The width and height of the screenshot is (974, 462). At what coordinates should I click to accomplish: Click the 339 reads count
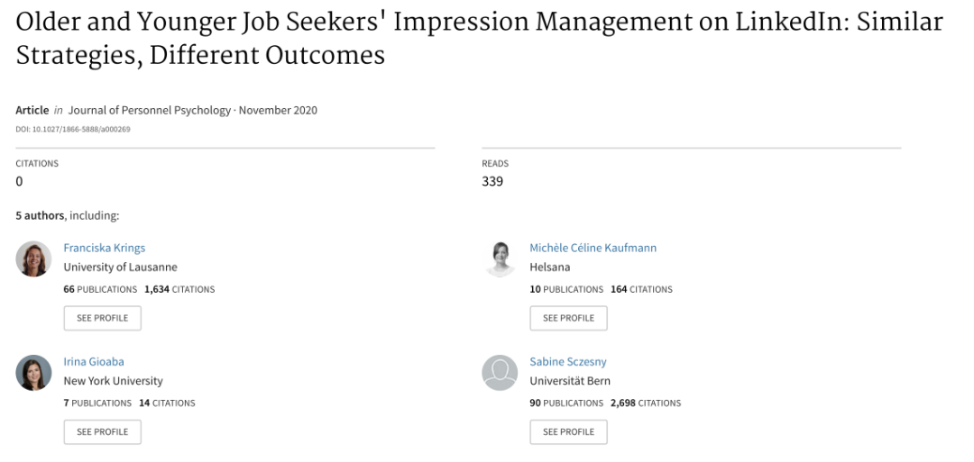tap(492, 182)
